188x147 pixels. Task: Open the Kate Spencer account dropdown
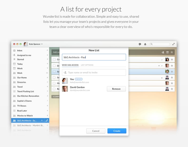coord(36,44)
